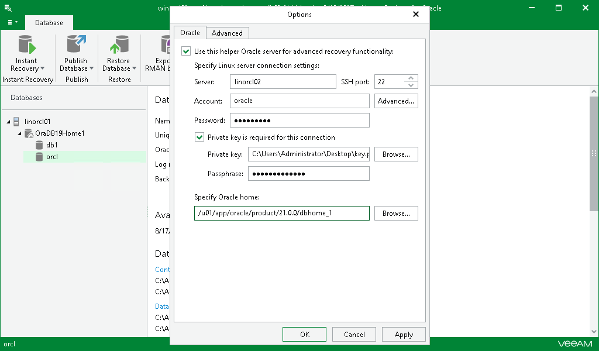The height and width of the screenshot is (351, 599).
Task: Collapse the linorcl01 tree node
Action: [7, 121]
